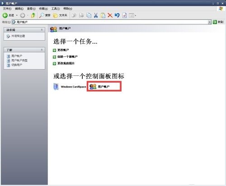Open the View (查看) menu

(31, 9)
